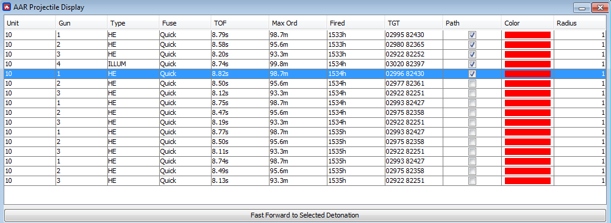Click color swatch in the 8.47s row

point(527,112)
